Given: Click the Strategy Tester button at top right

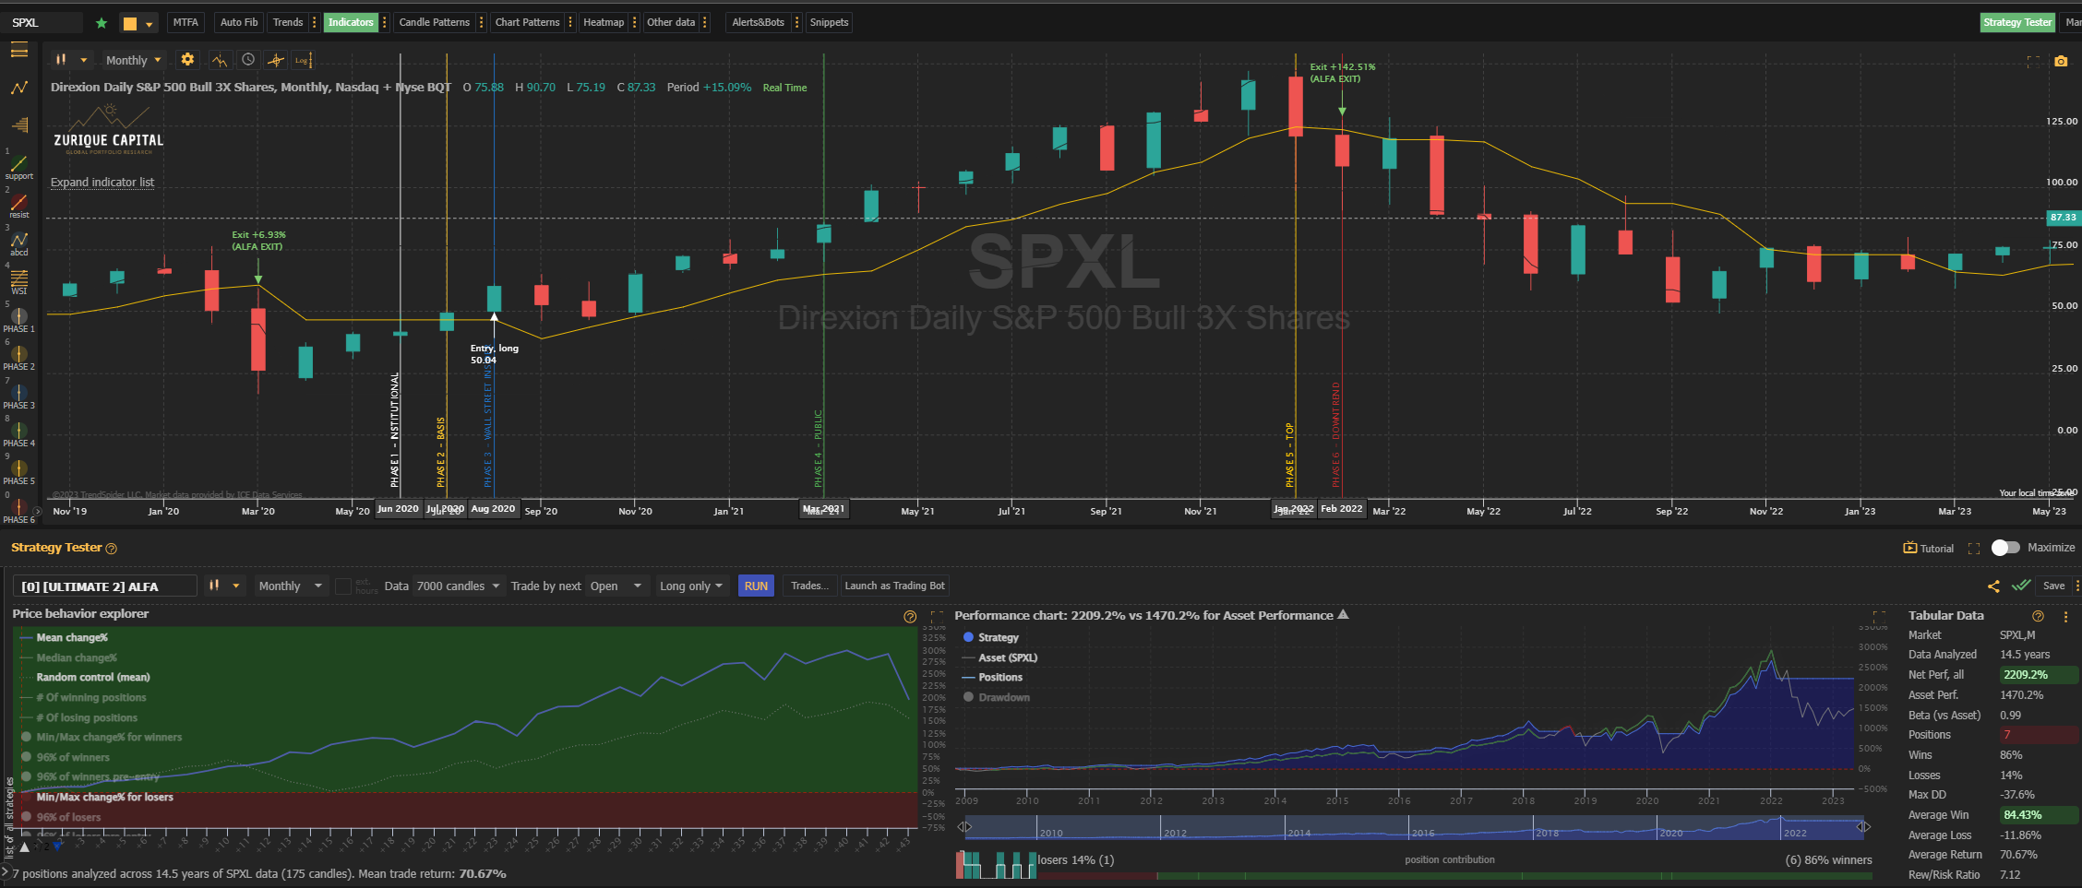Looking at the screenshot, I should tap(2017, 22).
